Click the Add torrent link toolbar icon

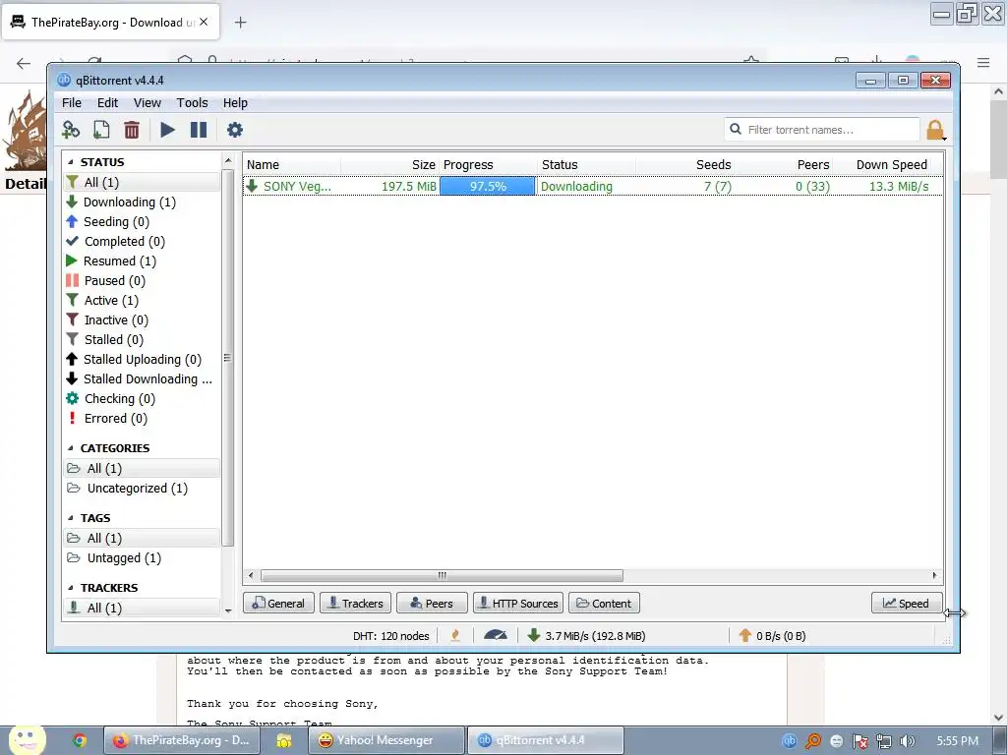[x=71, y=130]
